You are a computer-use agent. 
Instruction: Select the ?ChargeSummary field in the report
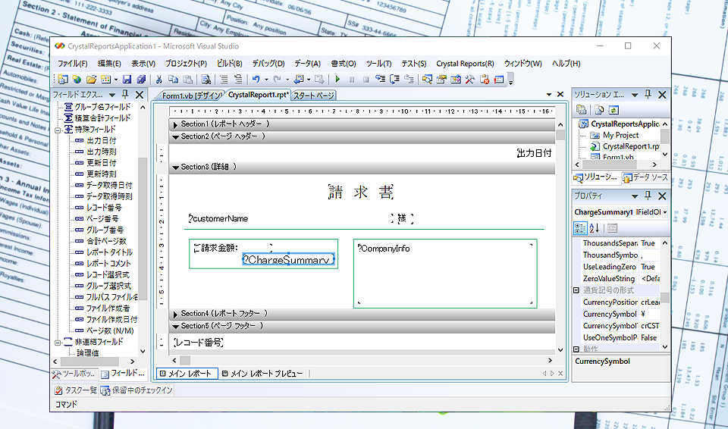coord(288,260)
